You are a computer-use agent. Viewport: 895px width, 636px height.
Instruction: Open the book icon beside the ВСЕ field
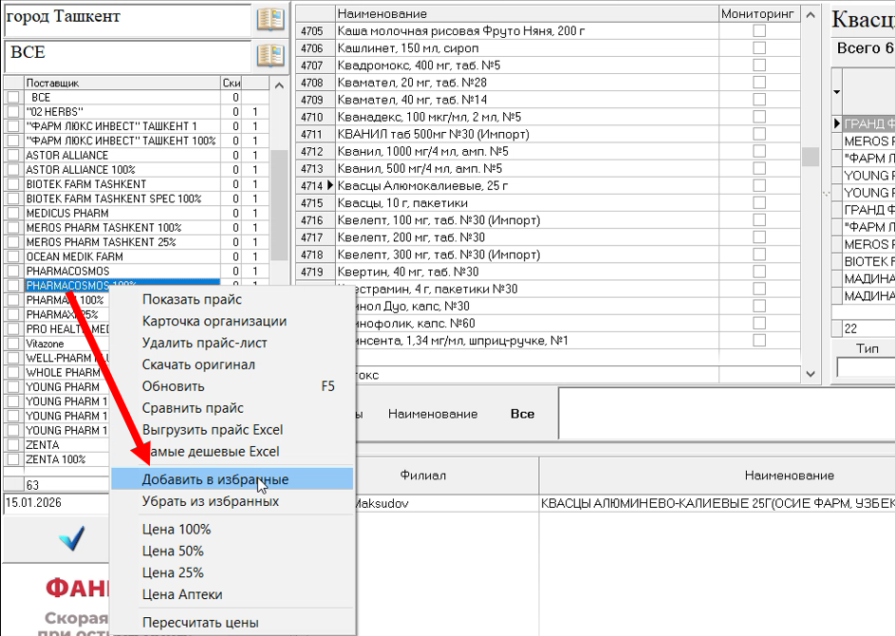tap(270, 56)
